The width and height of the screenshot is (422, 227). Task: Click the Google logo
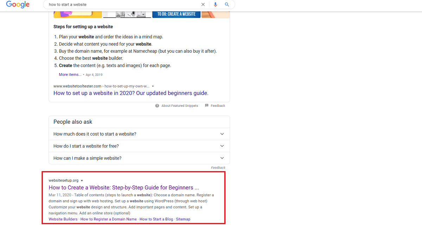point(18,5)
